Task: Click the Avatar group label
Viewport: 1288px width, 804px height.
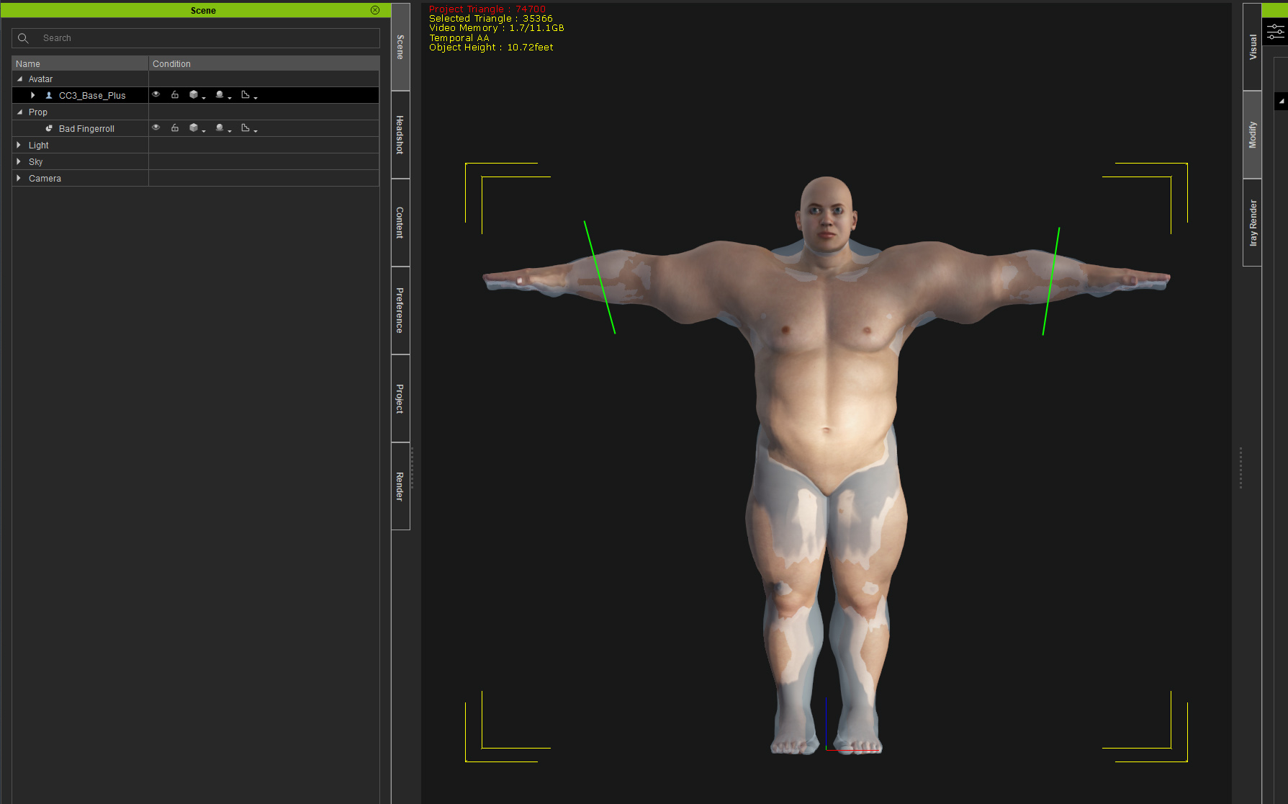Action: click(40, 79)
